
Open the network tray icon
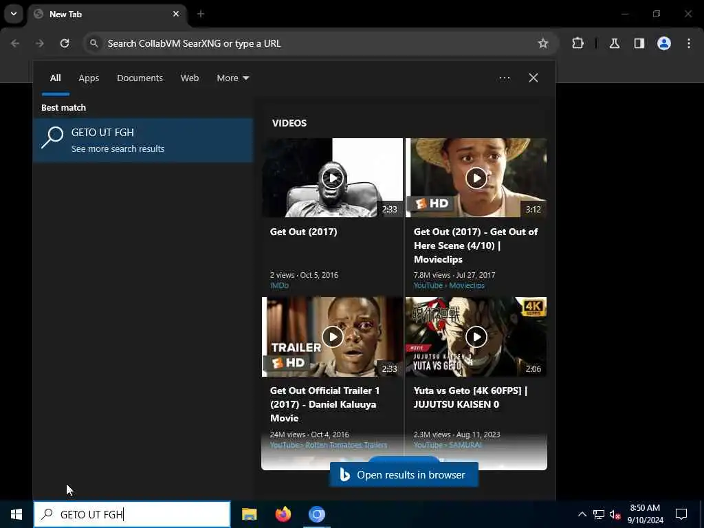[x=599, y=514]
